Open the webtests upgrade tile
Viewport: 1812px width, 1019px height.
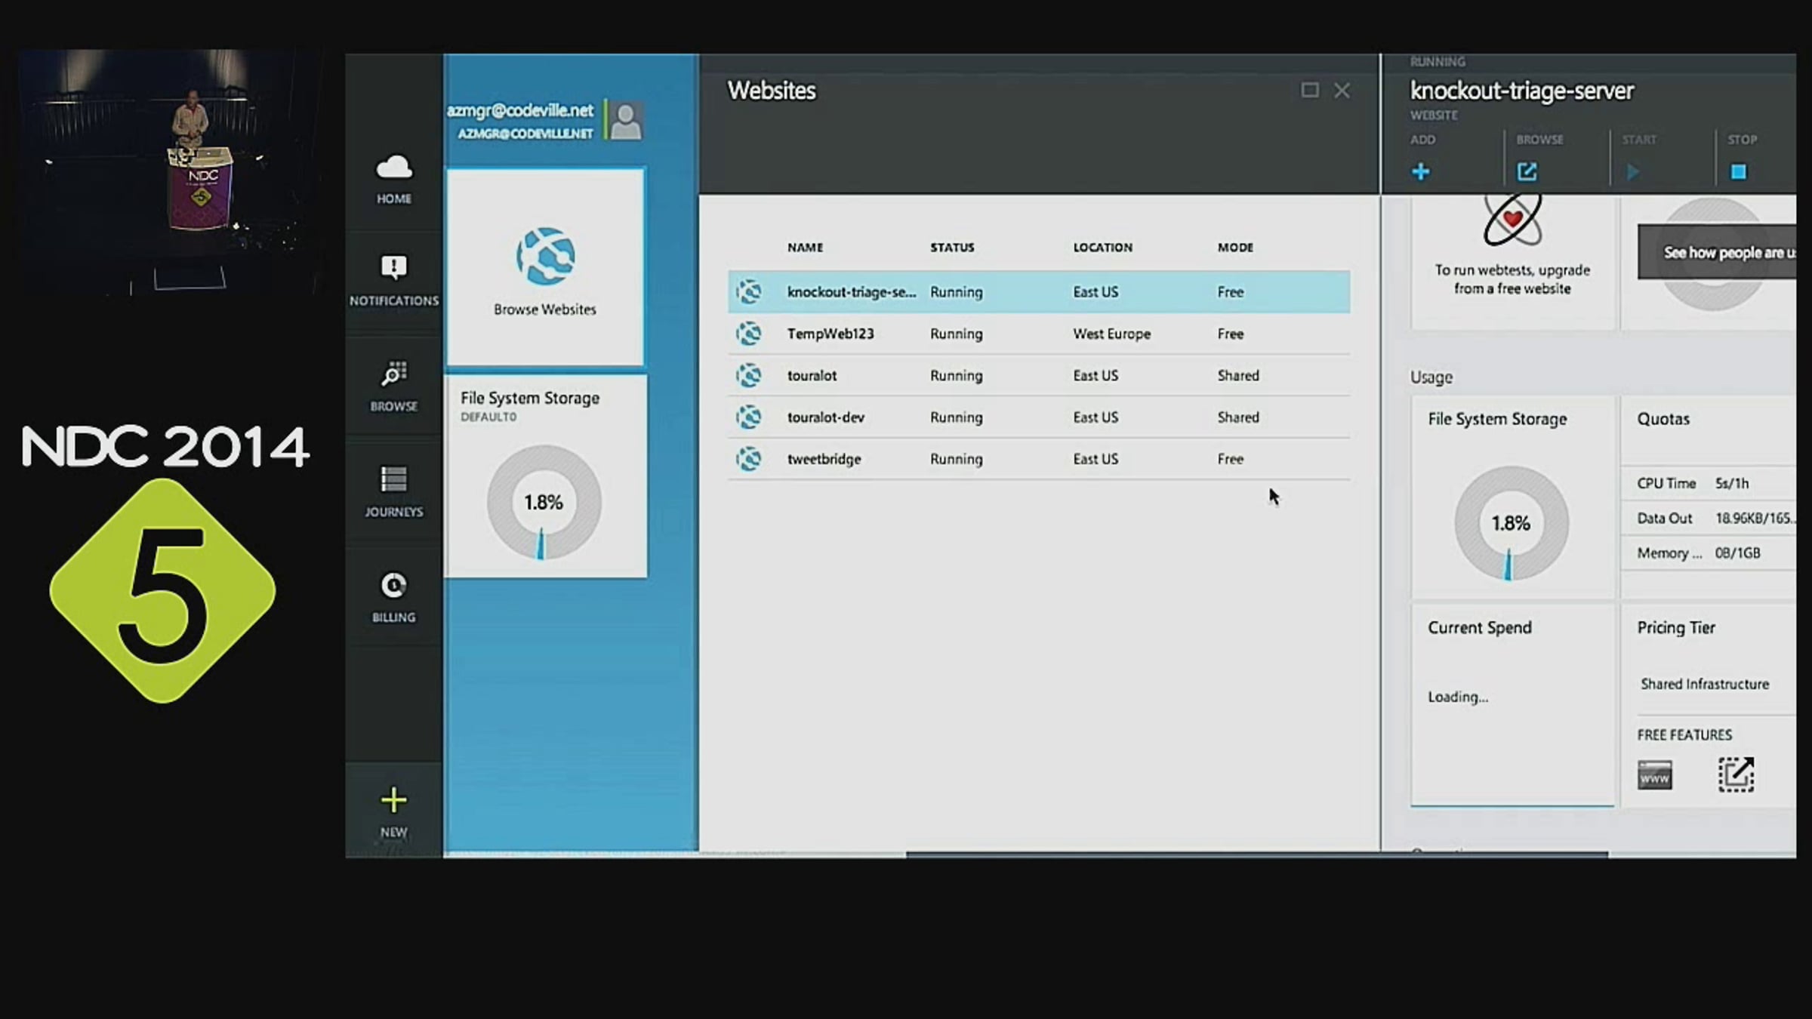pyautogui.click(x=1512, y=262)
